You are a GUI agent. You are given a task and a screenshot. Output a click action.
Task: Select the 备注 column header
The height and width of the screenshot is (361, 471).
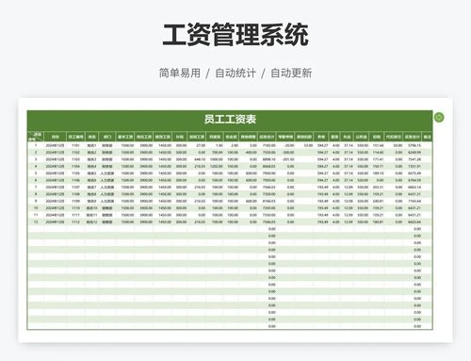[x=427, y=137]
